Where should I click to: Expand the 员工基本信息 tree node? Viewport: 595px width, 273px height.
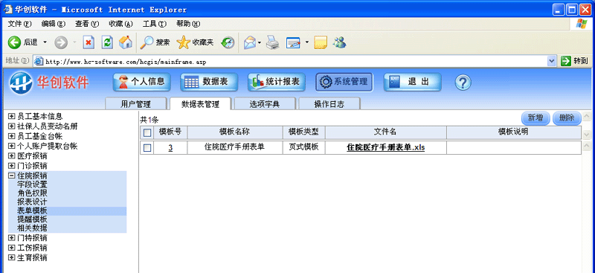11,116
